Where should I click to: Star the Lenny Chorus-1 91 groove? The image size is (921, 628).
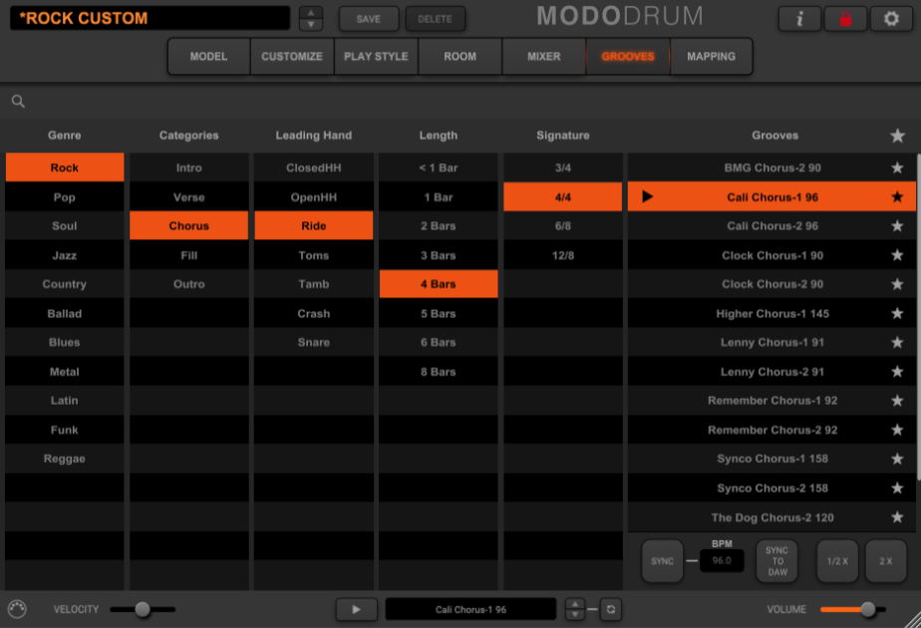[x=897, y=343]
